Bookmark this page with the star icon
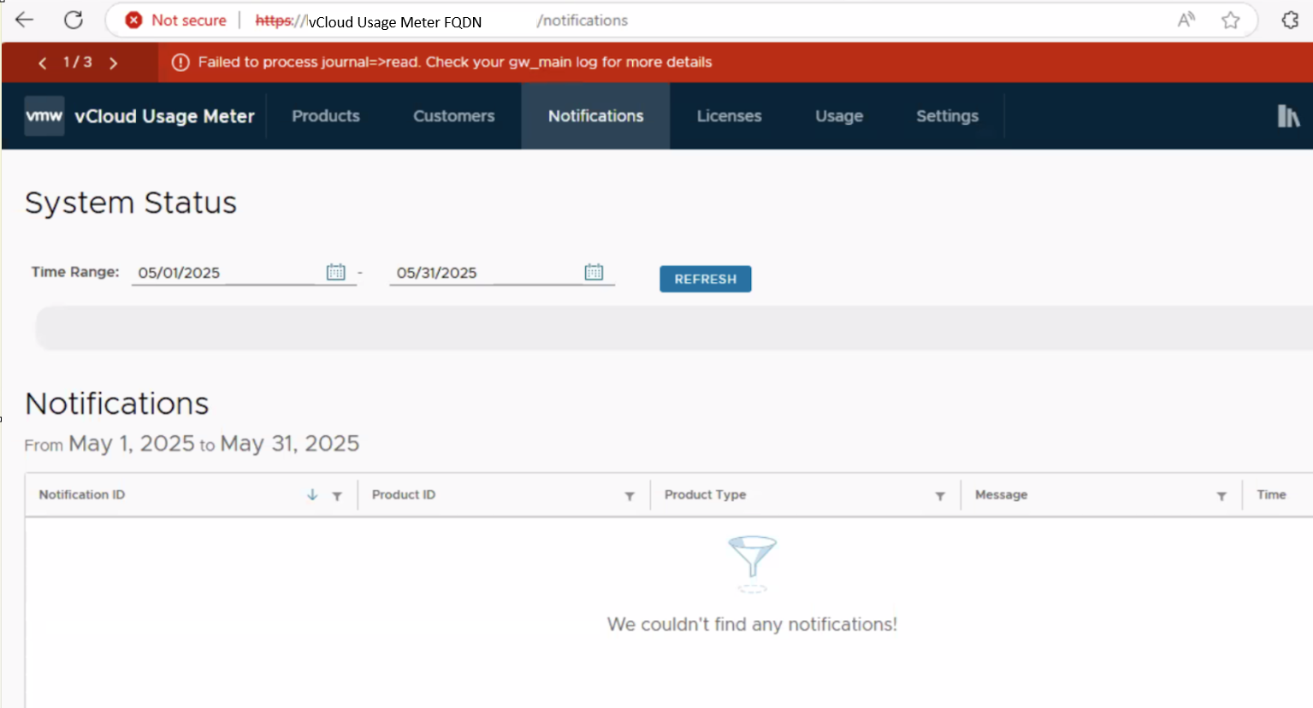This screenshot has width=1313, height=708. (x=1230, y=20)
